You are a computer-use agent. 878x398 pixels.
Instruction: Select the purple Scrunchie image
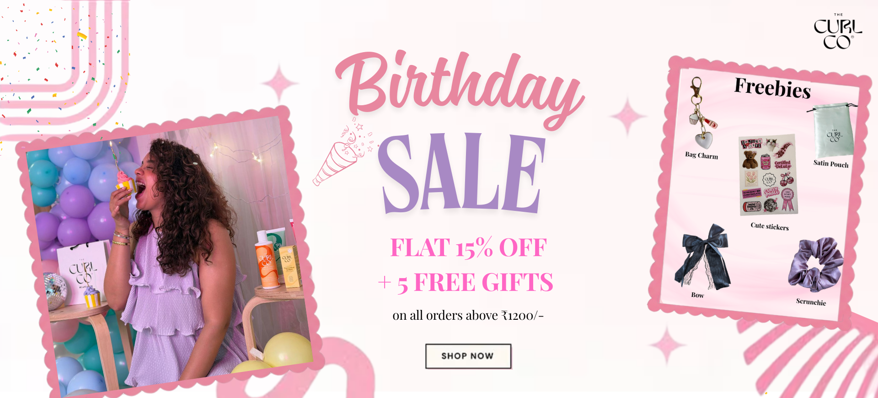(816, 265)
